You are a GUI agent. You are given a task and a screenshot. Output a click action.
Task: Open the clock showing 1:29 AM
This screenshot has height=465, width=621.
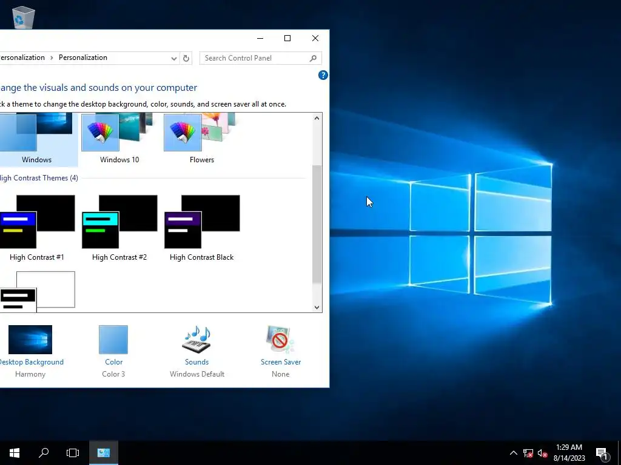tap(569, 453)
